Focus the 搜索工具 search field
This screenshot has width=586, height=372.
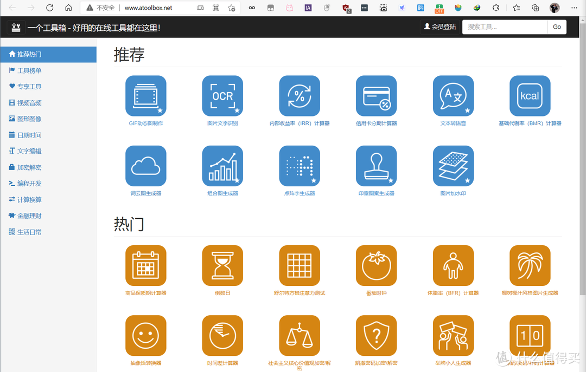(505, 27)
